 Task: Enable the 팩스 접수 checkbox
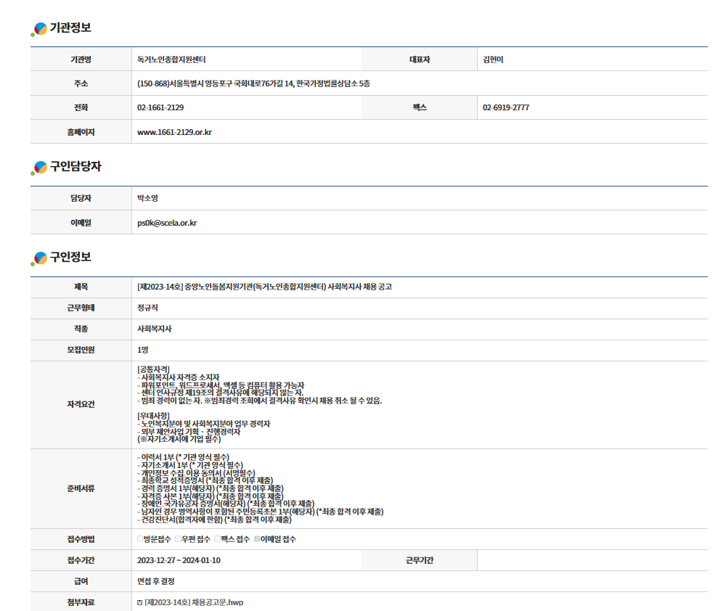pos(217,539)
